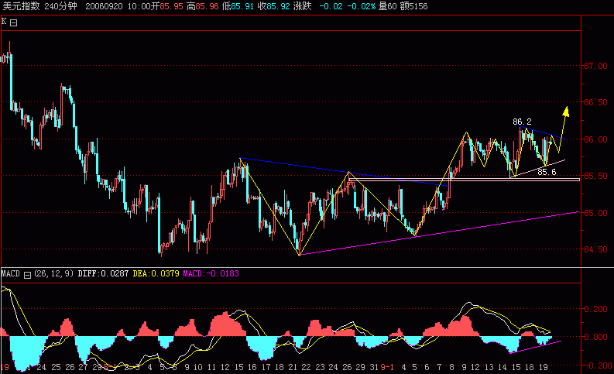Click the 0.000 MACD axis label
614x374 pixels.
tap(595, 337)
